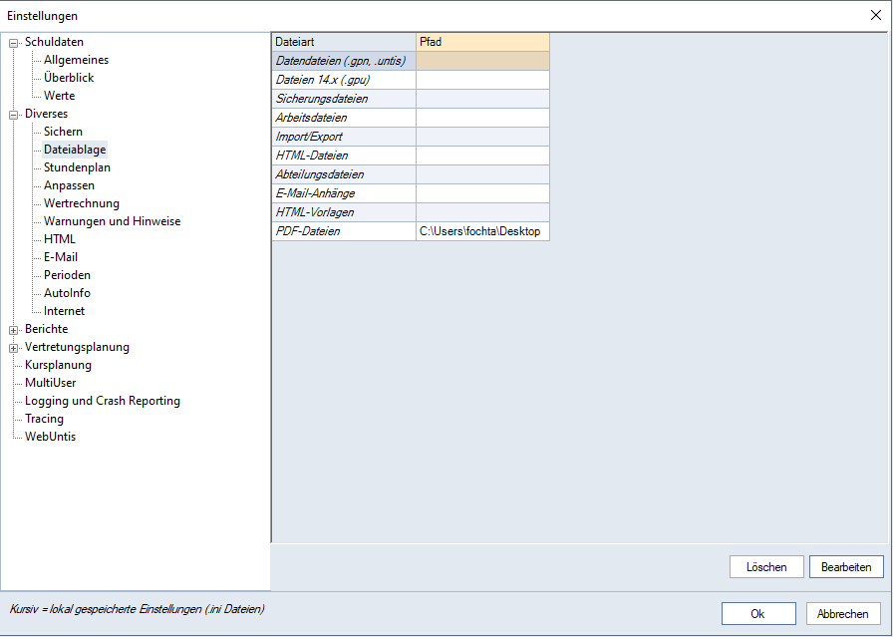Collapse the Diverses tree node

[x=14, y=115]
